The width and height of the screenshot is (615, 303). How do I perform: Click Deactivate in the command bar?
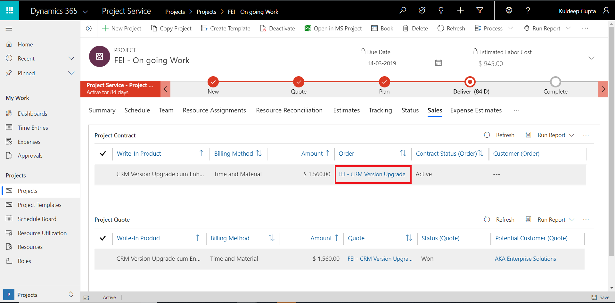pos(277,29)
